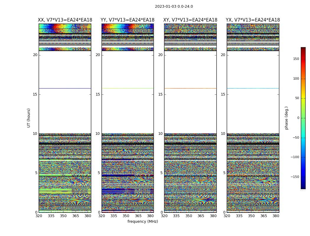The image size is (310, 236).
Task: Click the 10 hour tick label of XY panel
Action: pos(160,134)
